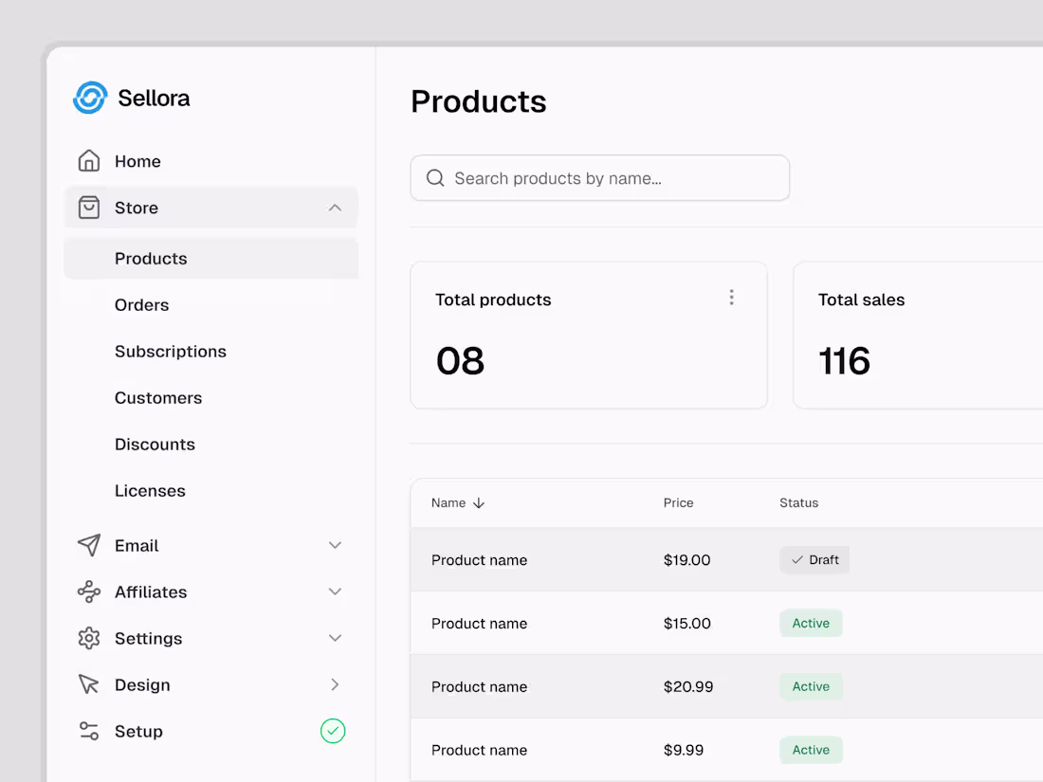This screenshot has width=1043, height=782.
Task: Click the Store shopping bag icon
Action: [88, 208]
